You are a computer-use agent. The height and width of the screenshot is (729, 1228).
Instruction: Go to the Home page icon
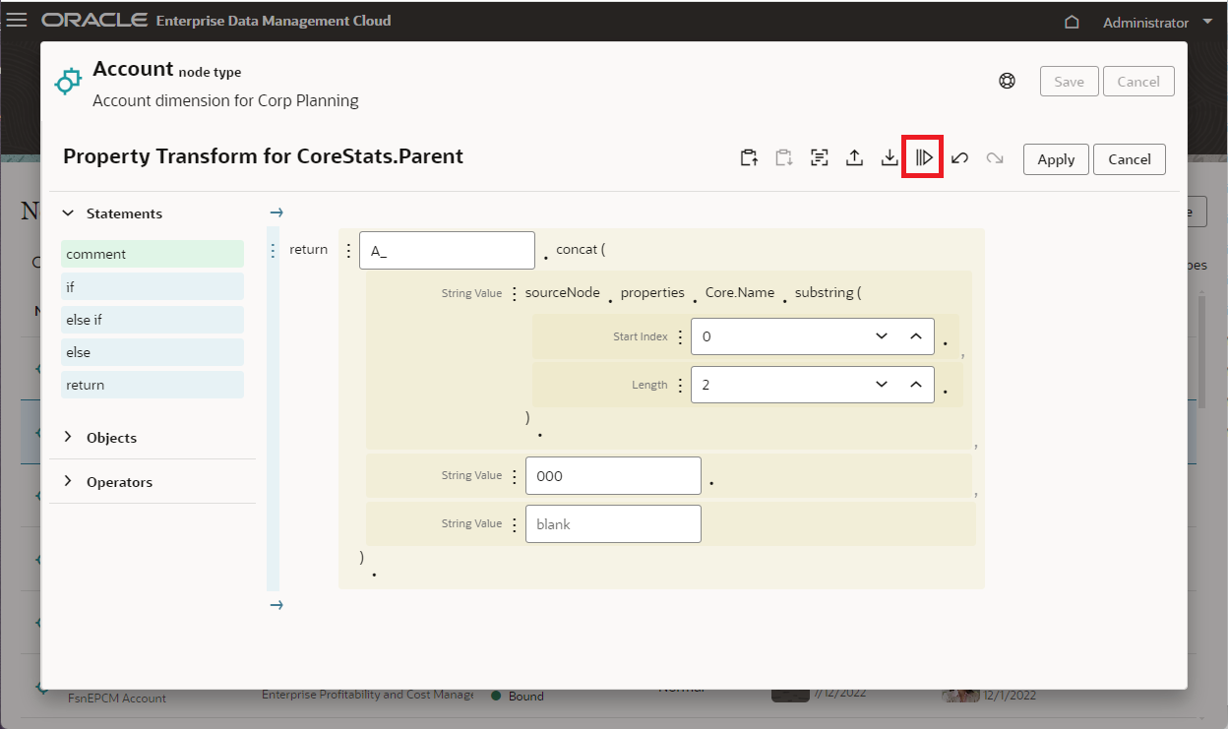pos(1073,22)
